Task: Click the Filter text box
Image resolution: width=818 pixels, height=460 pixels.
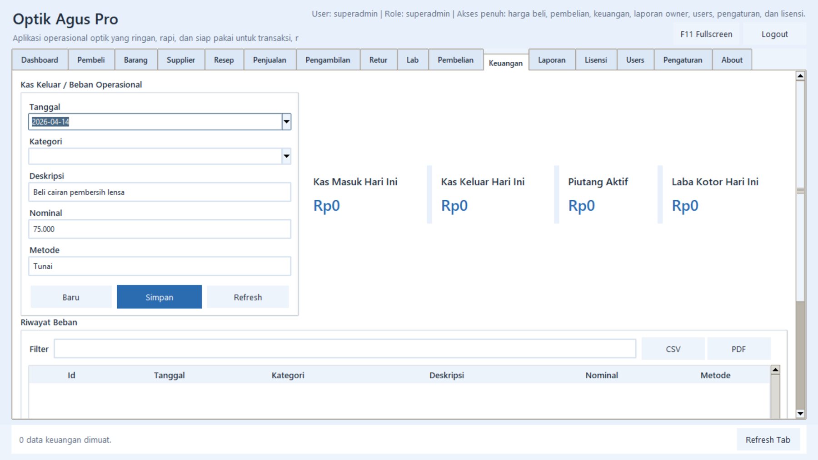Action: coord(344,349)
